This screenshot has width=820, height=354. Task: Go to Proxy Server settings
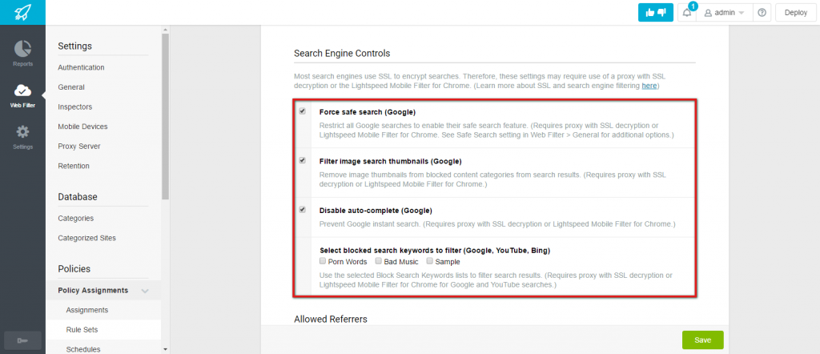(x=79, y=146)
